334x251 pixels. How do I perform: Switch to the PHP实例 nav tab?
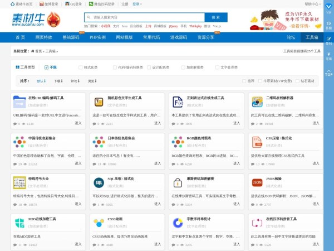click(97, 37)
